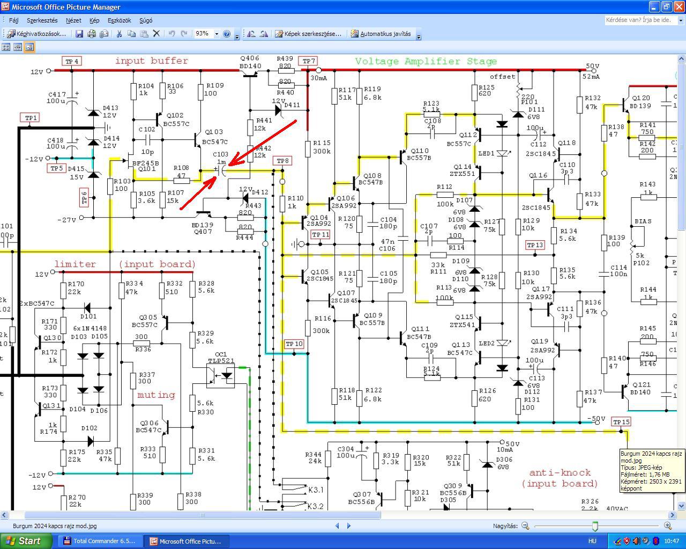Open the Fájl menu
This screenshot has height=549, width=686.
(x=14, y=20)
